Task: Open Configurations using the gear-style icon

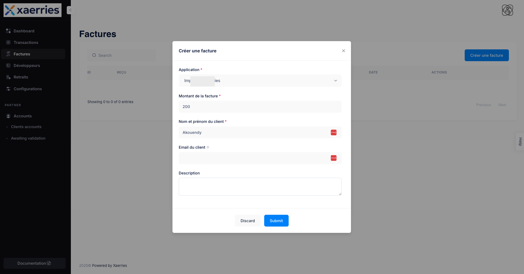Action: pos(8,89)
